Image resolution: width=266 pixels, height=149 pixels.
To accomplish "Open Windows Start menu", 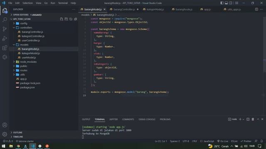I will coord(3,146).
